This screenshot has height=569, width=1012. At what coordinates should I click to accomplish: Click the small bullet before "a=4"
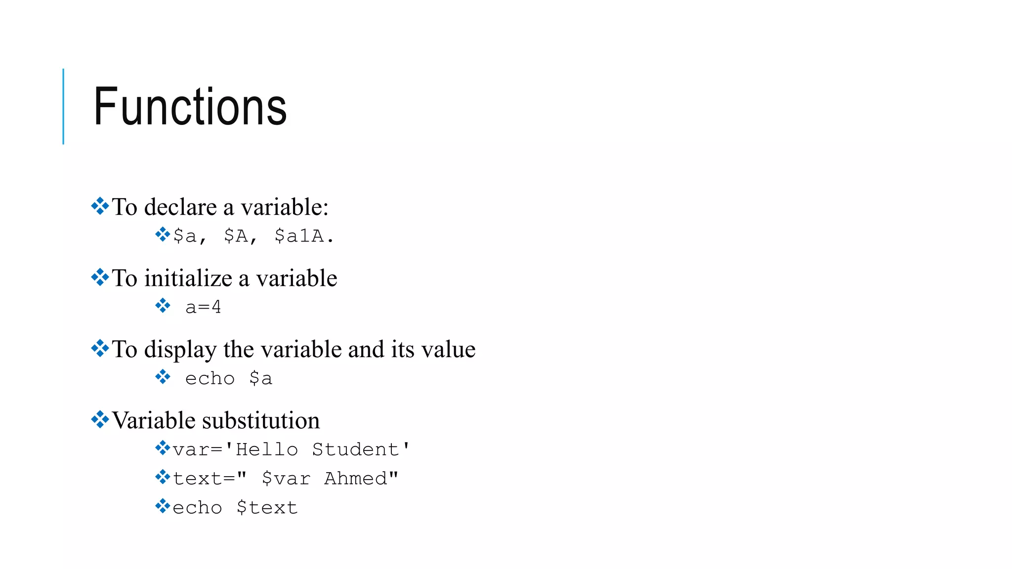162,306
